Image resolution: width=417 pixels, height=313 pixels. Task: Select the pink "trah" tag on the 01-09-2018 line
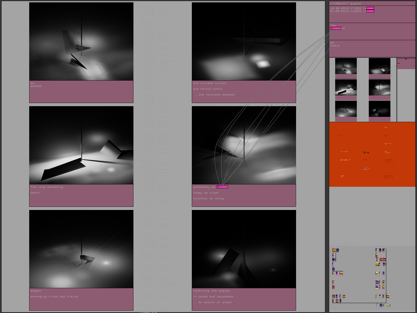pos(370,11)
